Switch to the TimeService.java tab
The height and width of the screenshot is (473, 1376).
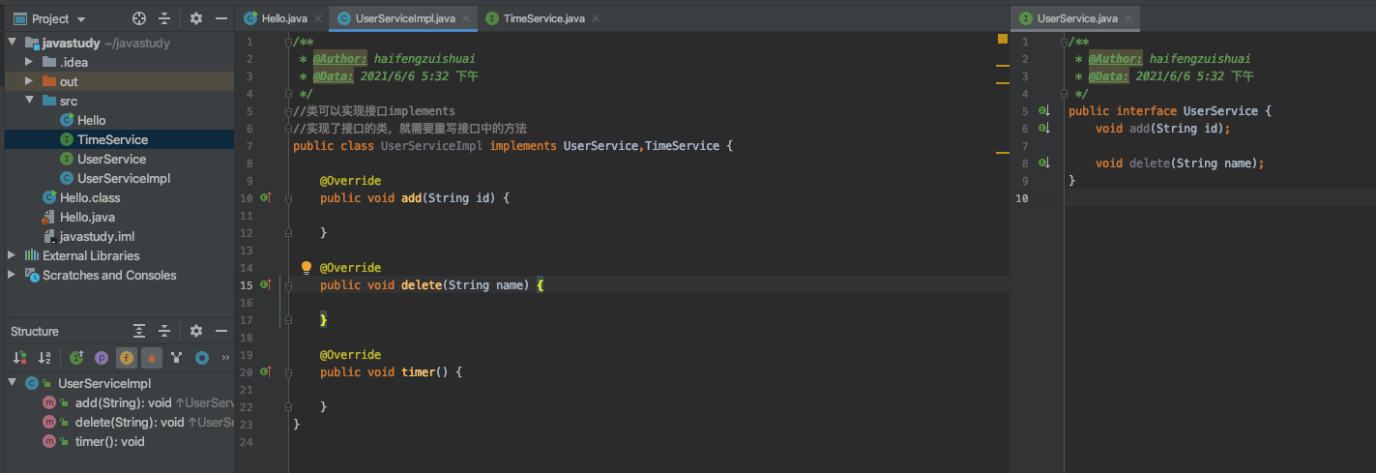pyautogui.click(x=536, y=18)
